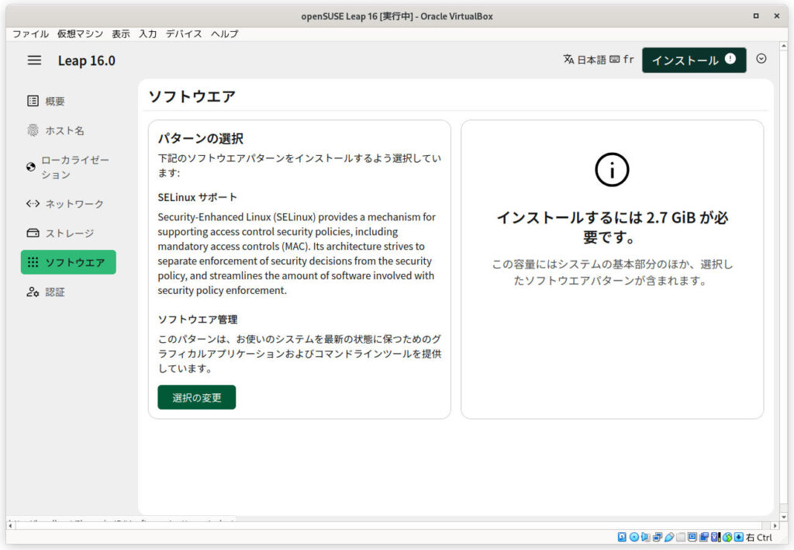Click the shared folders status icon
794x550 pixels.
pos(681,537)
